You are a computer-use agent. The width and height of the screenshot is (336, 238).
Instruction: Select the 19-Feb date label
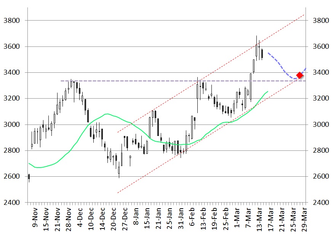(215, 219)
